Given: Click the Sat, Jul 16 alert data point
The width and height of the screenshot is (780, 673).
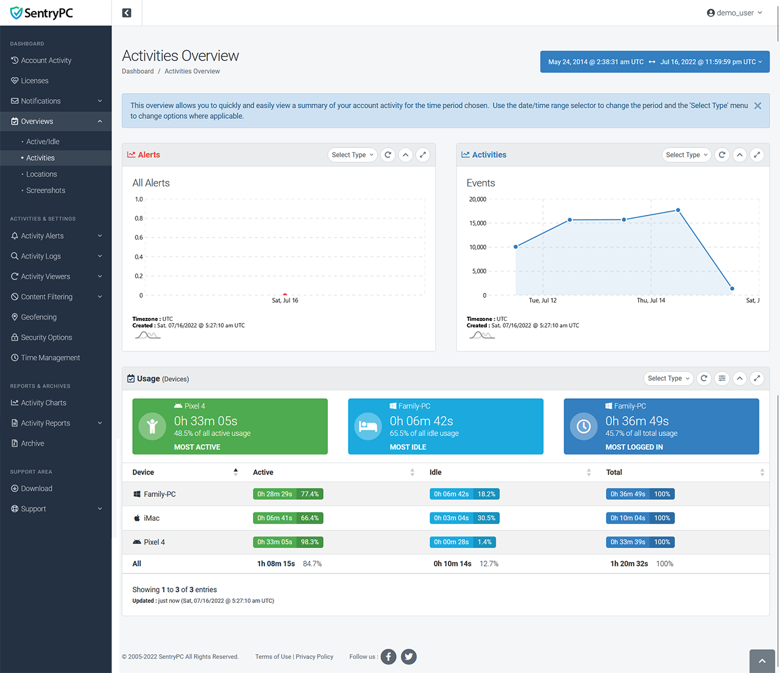Looking at the screenshot, I should [285, 295].
